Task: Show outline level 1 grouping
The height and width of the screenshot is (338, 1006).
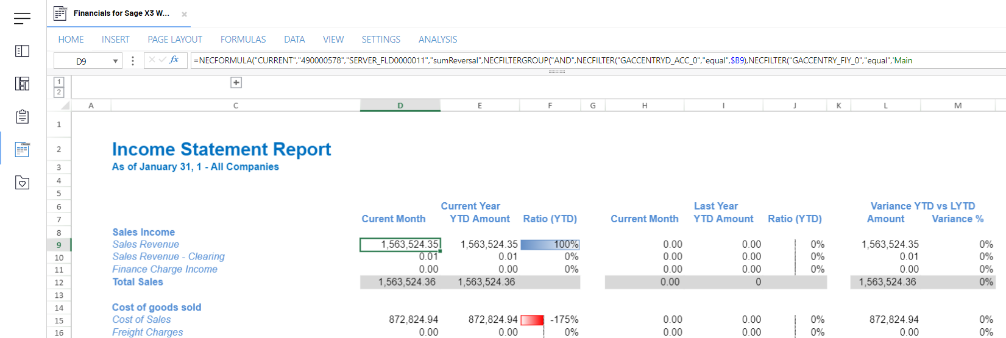Action: click(x=59, y=82)
